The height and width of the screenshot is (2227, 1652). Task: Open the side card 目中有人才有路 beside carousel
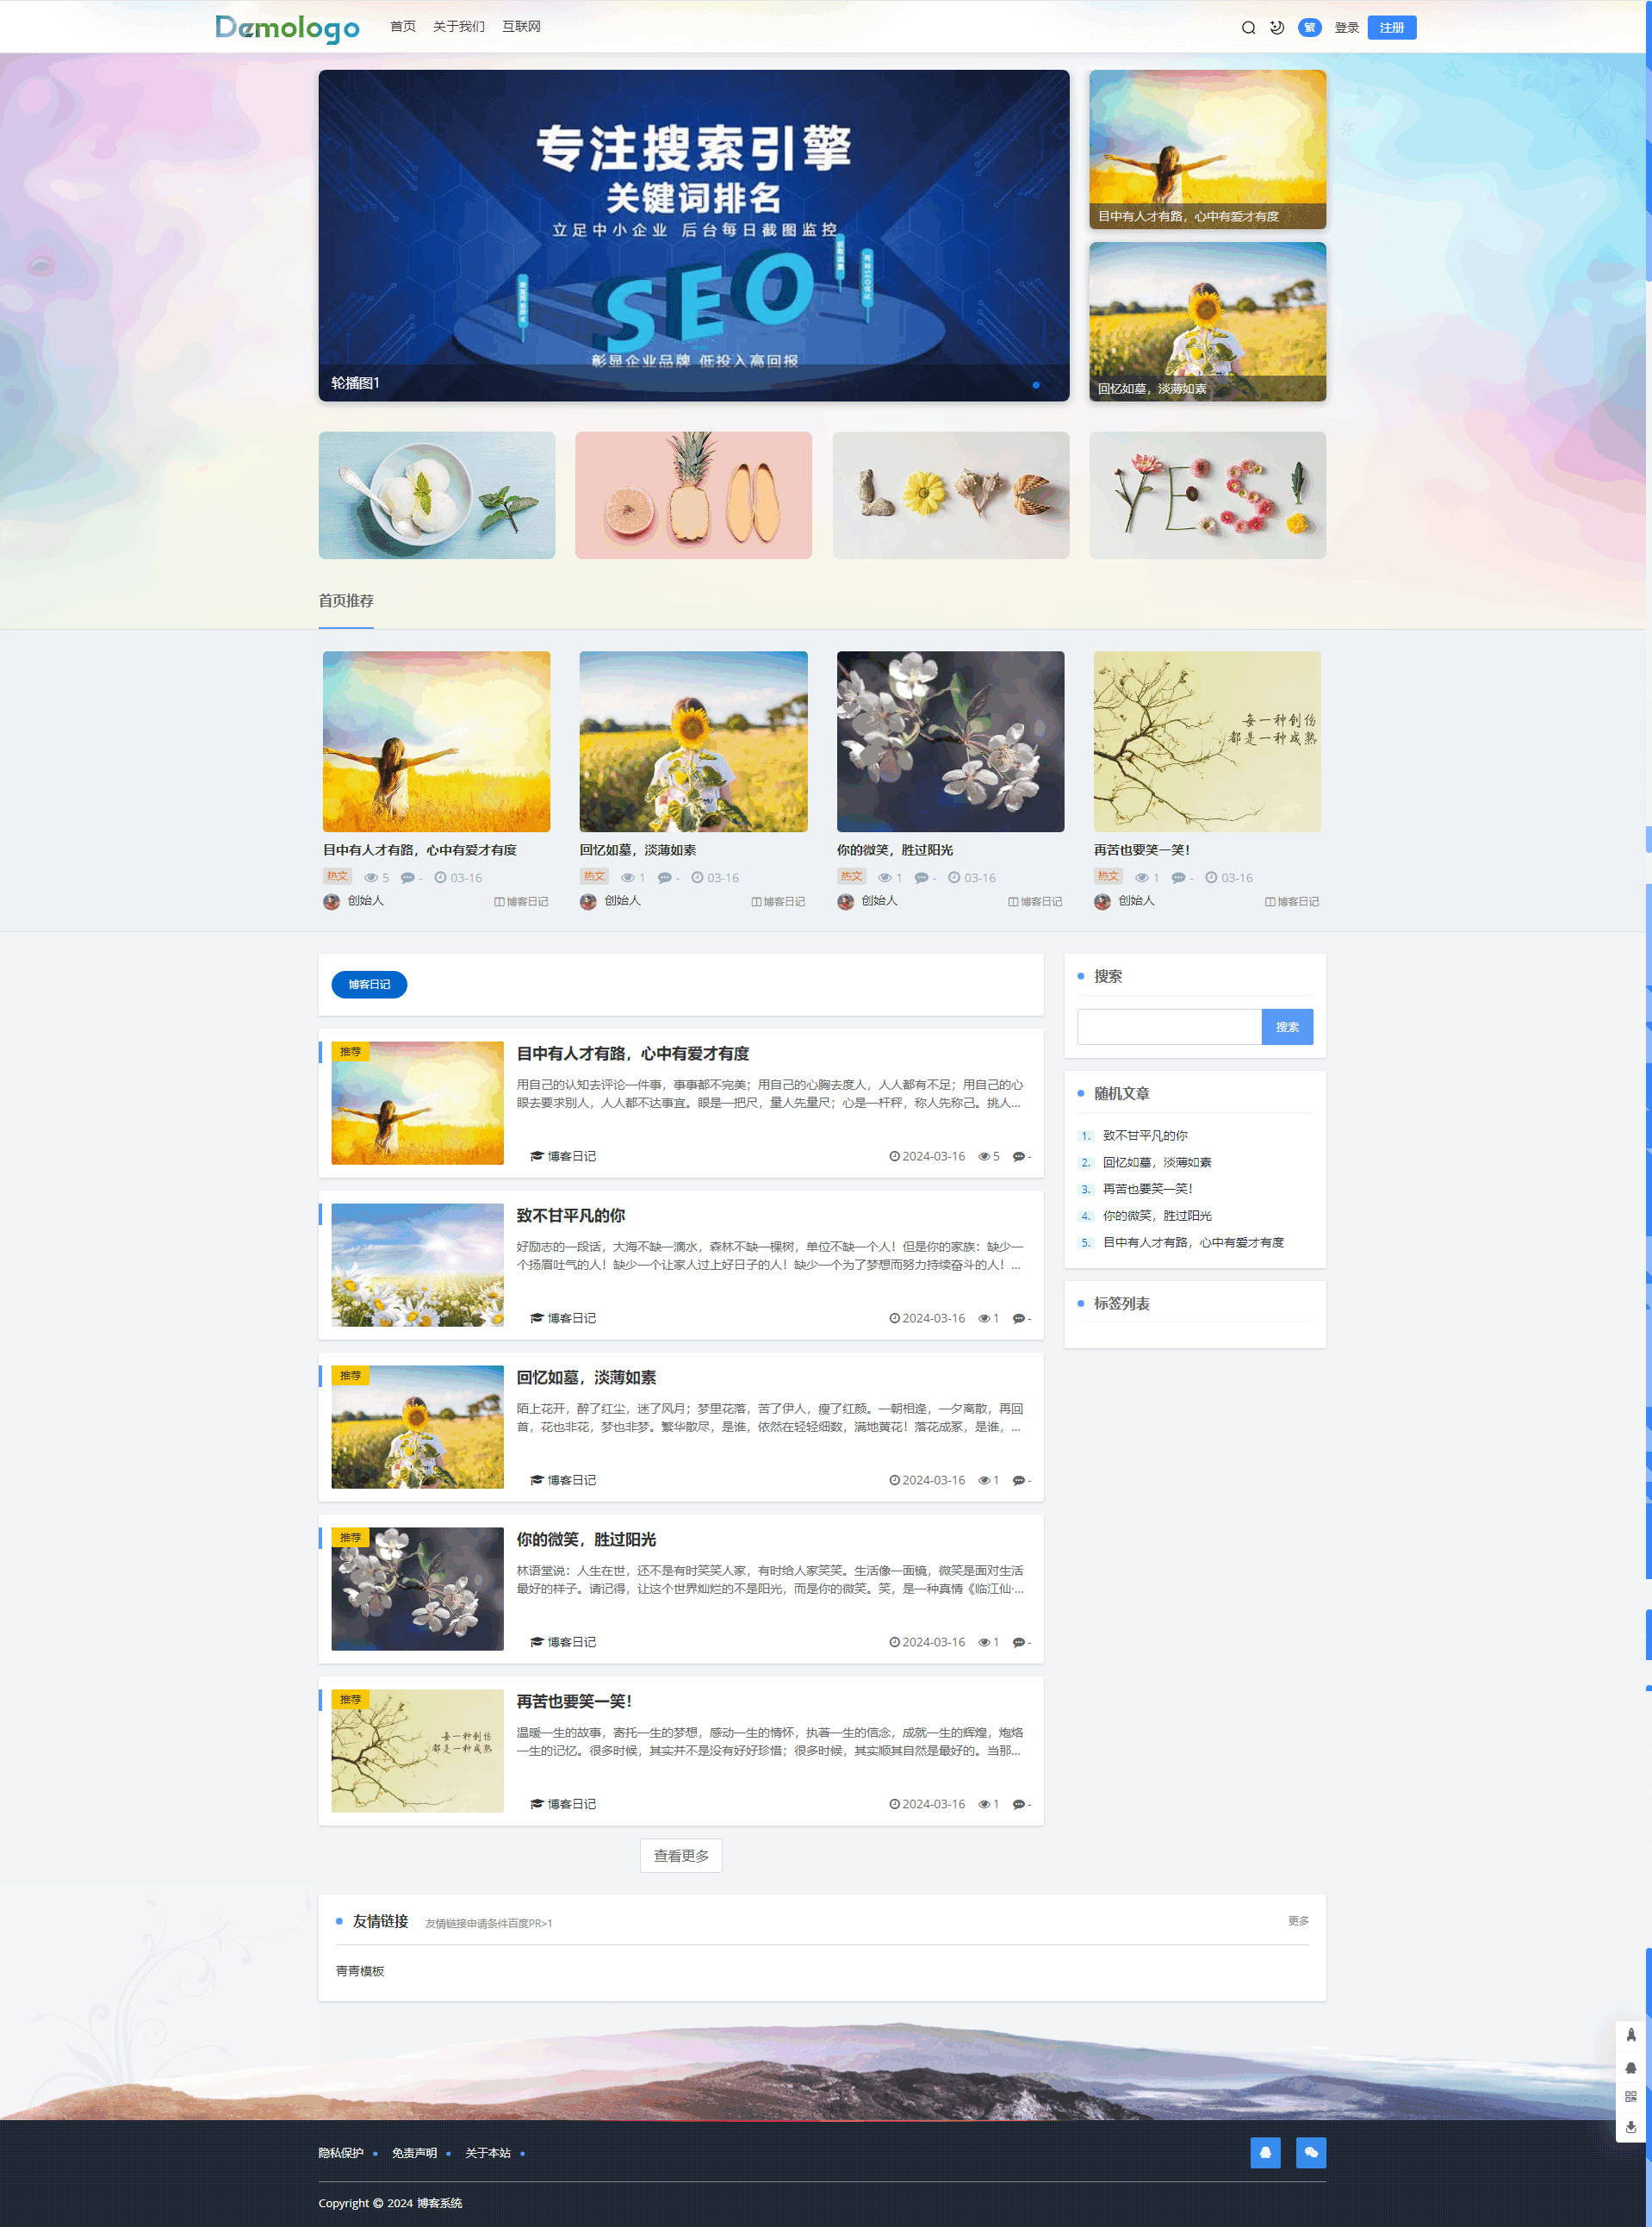pyautogui.click(x=1207, y=149)
